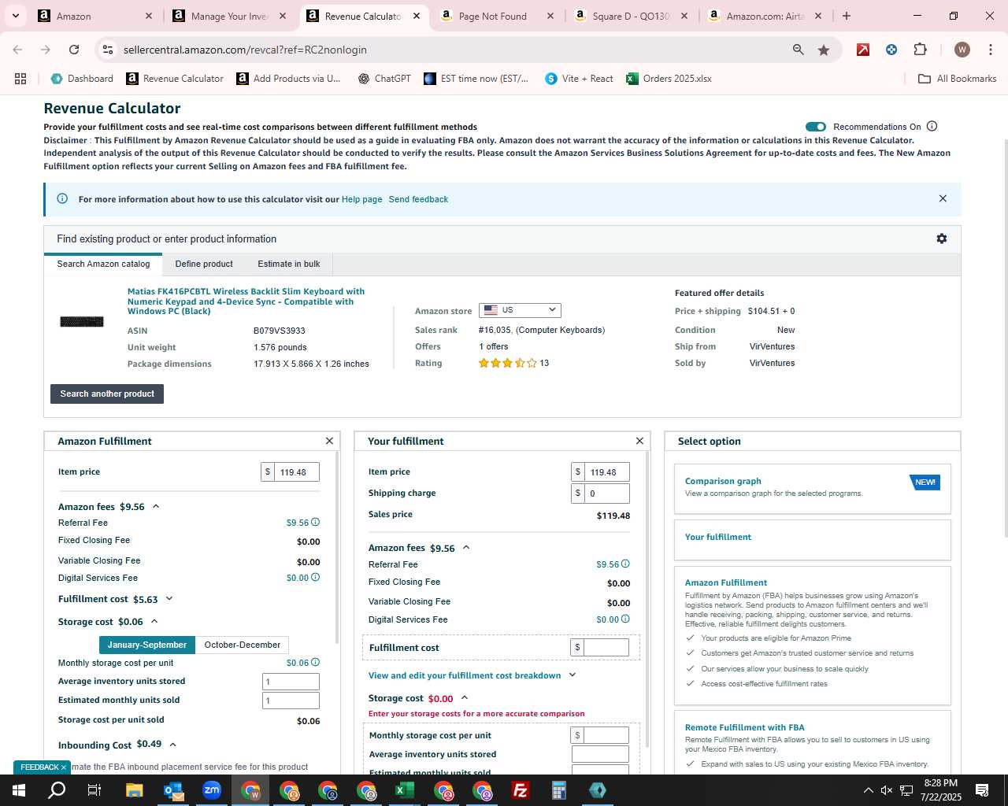Open the Chrome profile avatar
This screenshot has height=806, width=1008.
(962, 50)
